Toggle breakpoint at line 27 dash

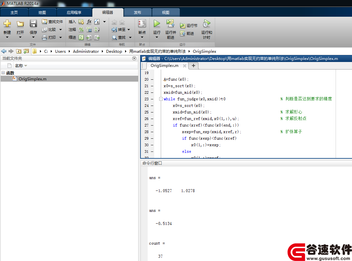click(x=152, y=125)
